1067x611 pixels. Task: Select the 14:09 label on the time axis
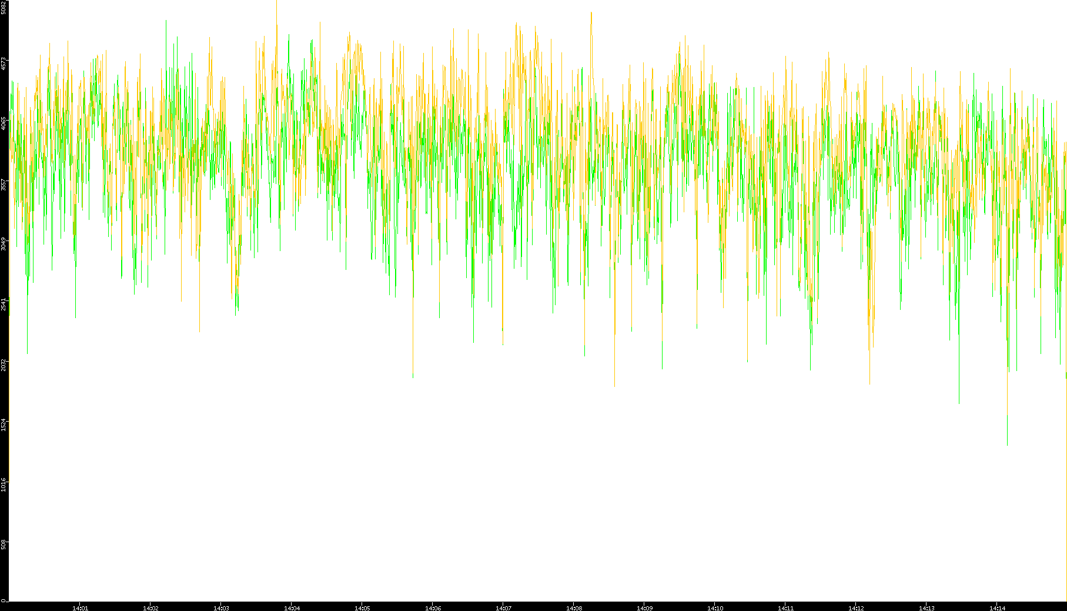click(x=644, y=608)
